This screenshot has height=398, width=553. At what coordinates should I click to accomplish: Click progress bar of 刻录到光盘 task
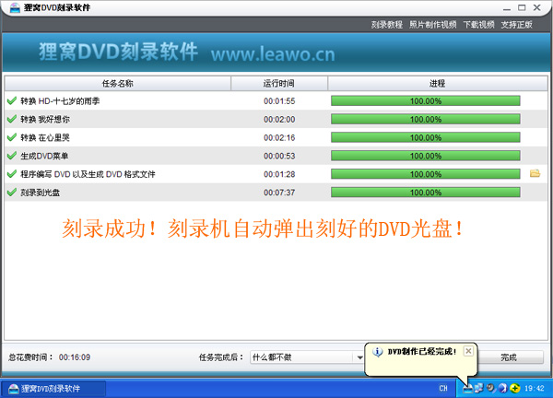tap(425, 193)
